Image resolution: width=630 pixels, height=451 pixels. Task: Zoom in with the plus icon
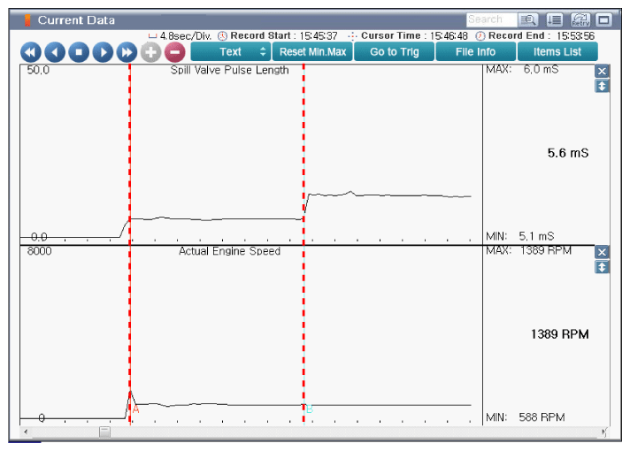click(x=150, y=52)
